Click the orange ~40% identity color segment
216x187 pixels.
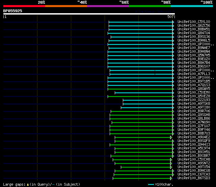(66, 6)
